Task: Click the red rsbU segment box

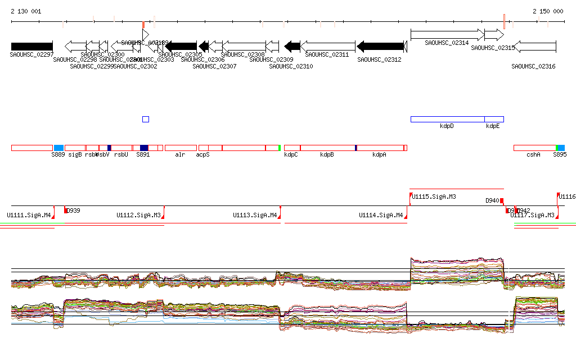Action: coord(121,148)
